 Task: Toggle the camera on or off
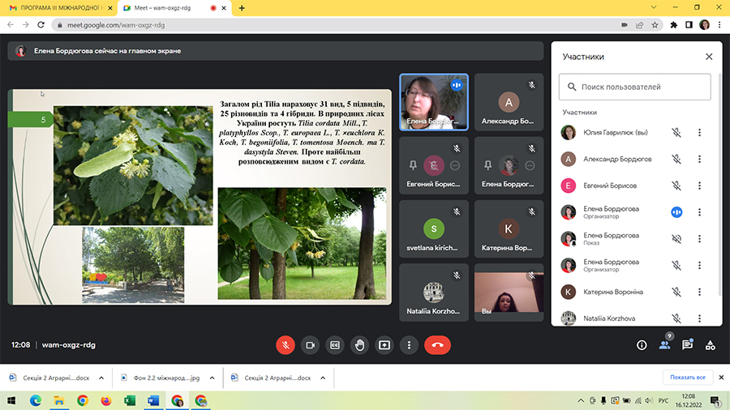tap(309, 344)
